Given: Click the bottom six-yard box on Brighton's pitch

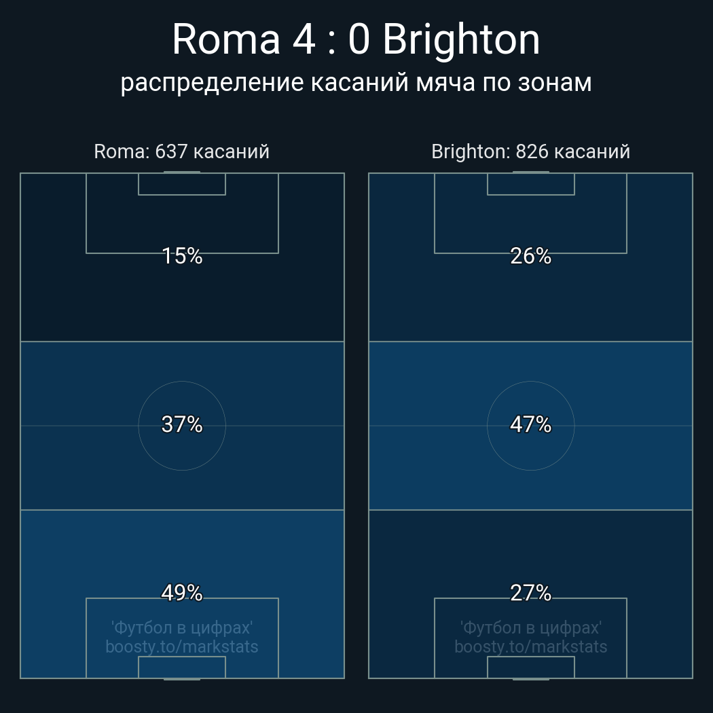Looking at the screenshot, I should [x=530, y=668].
